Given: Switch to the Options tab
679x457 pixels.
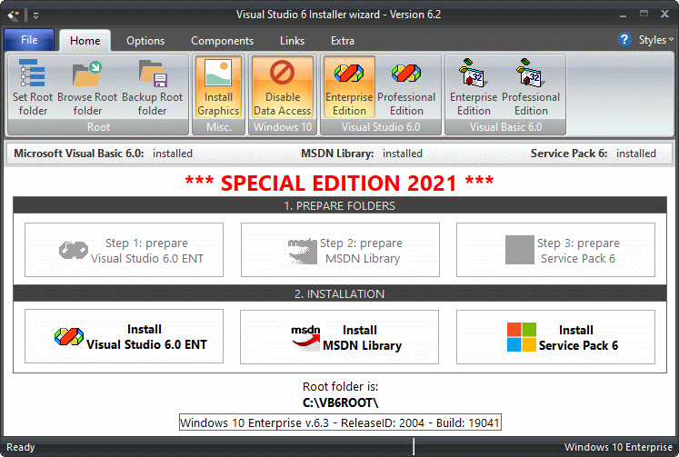Looking at the screenshot, I should pyautogui.click(x=145, y=41).
